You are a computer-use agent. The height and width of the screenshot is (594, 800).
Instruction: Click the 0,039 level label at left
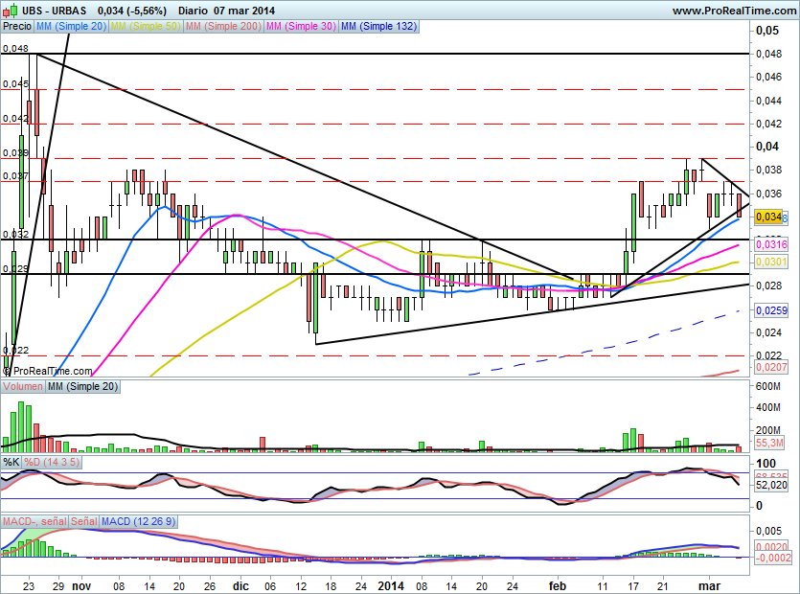point(15,152)
